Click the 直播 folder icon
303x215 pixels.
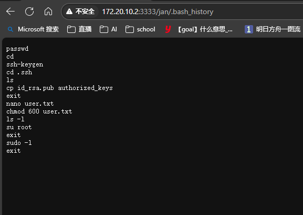(x=71, y=29)
